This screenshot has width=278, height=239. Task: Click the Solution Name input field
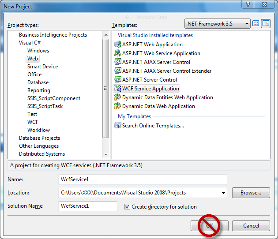[x=87, y=206]
